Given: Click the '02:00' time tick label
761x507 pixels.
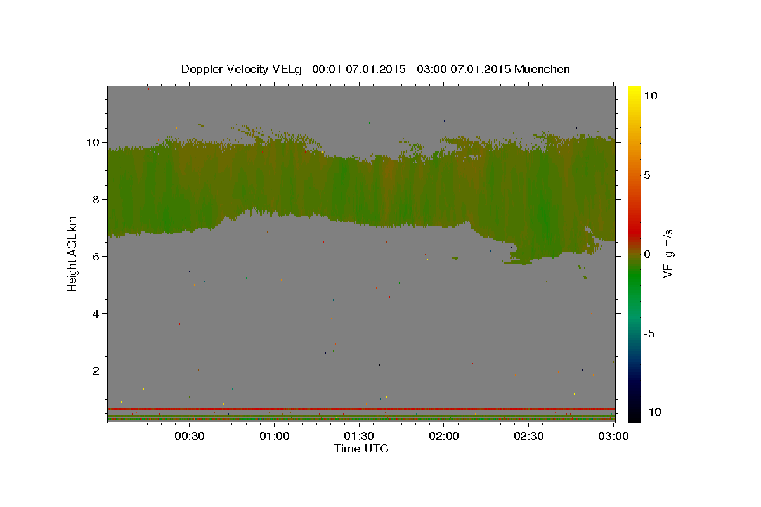Looking at the screenshot, I should pos(444,436).
